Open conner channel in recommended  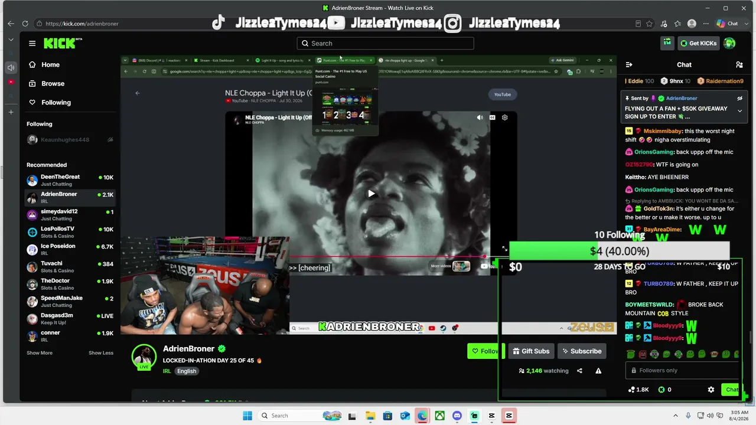pyautogui.click(x=70, y=336)
